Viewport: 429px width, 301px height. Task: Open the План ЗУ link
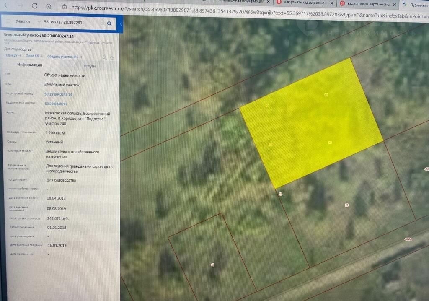pos(12,56)
